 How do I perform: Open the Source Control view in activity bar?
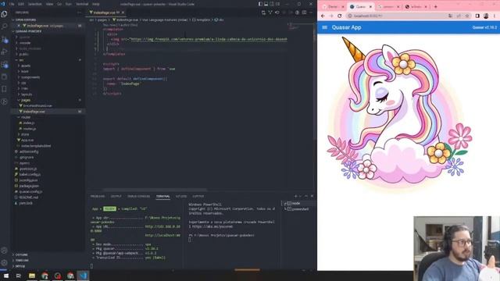4,40
